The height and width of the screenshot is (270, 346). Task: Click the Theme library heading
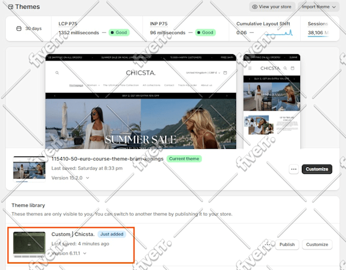coord(28,205)
